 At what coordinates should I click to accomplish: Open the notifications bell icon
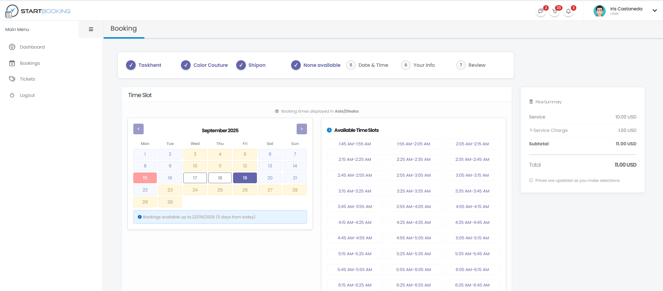(568, 11)
